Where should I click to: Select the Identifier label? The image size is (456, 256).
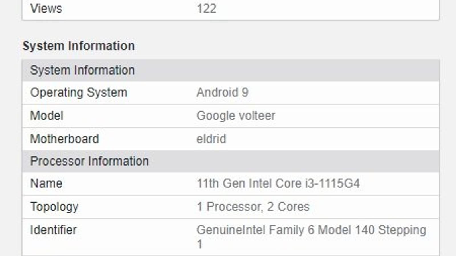tap(53, 230)
